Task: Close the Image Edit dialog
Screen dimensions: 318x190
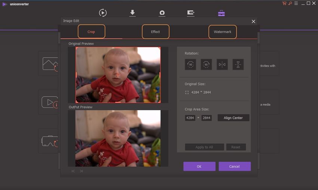Action: pos(253,21)
